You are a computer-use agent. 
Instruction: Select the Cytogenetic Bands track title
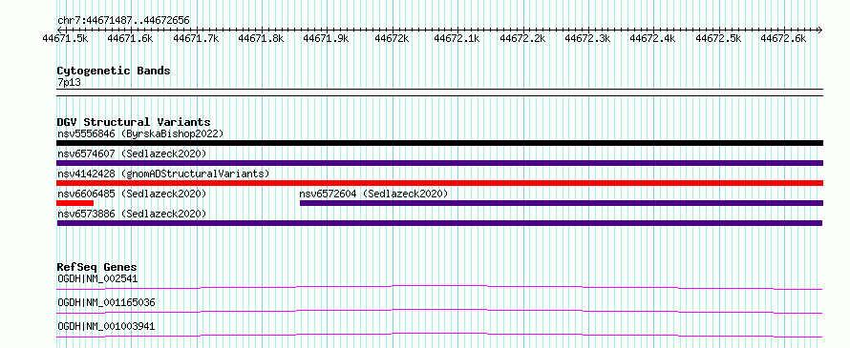[114, 71]
